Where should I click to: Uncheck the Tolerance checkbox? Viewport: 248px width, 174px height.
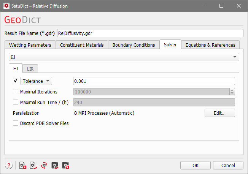(x=16, y=81)
